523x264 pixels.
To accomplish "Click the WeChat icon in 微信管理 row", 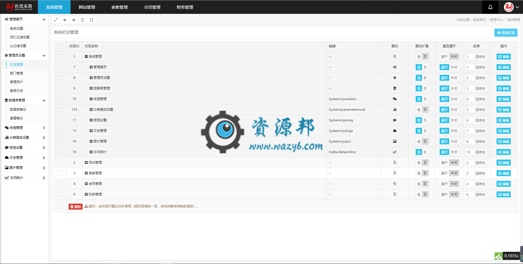I will [395, 99].
